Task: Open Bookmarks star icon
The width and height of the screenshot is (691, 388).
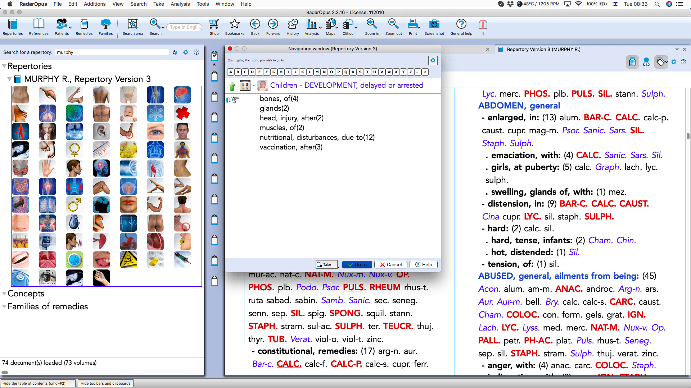Action: 235,24
